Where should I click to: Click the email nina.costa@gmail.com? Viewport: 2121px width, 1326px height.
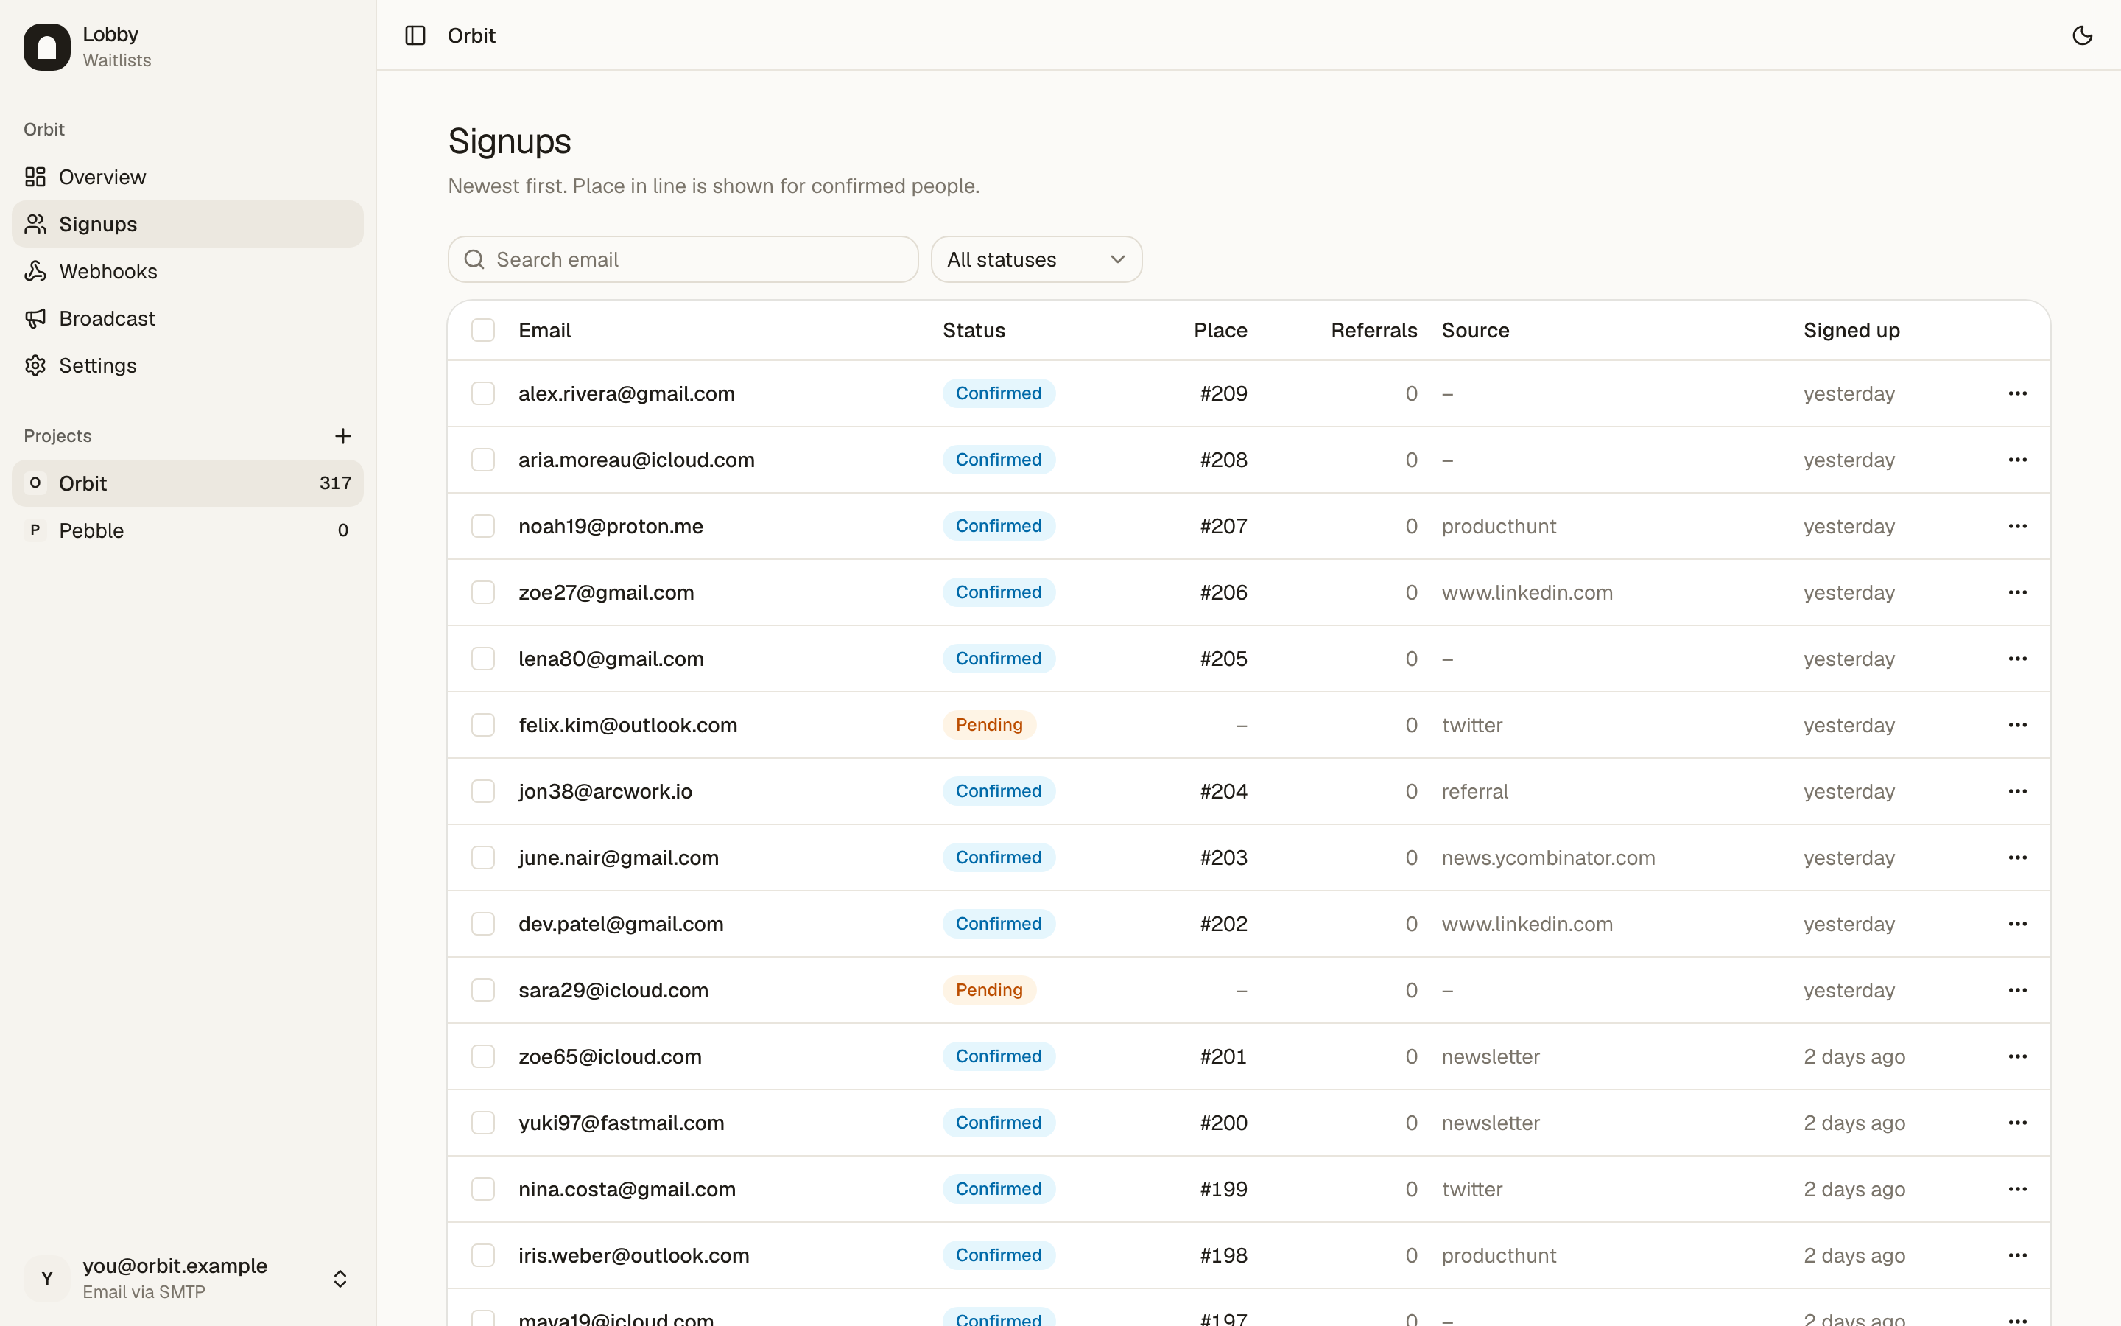click(x=627, y=1189)
